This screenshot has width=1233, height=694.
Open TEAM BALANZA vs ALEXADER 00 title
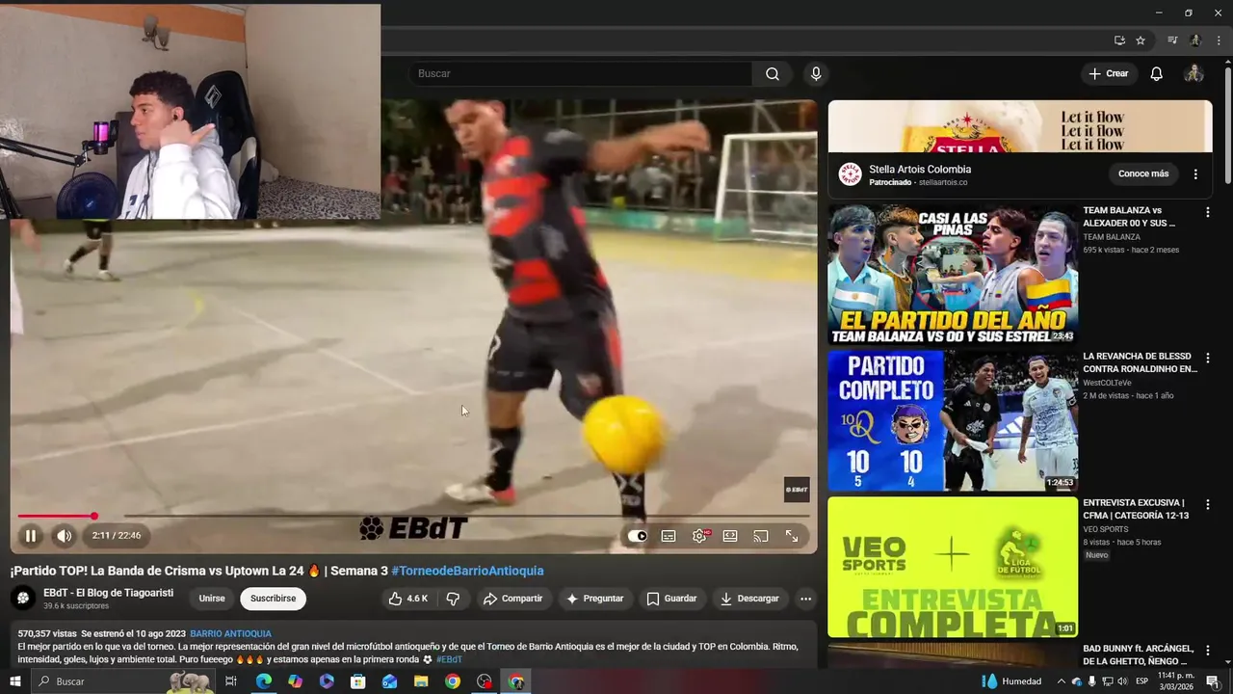pyautogui.click(x=1129, y=217)
